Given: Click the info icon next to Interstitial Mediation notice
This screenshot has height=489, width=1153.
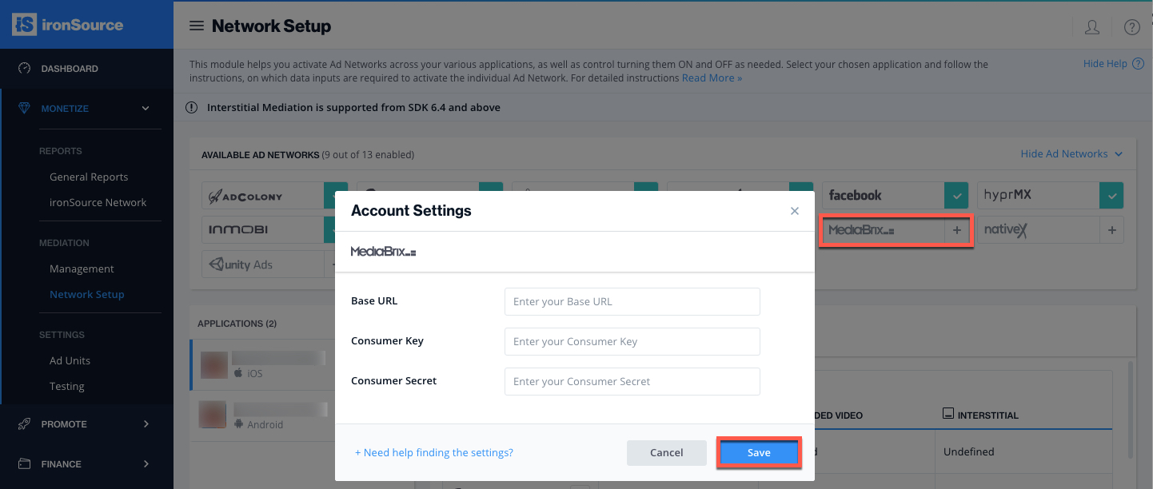Looking at the screenshot, I should (x=191, y=106).
